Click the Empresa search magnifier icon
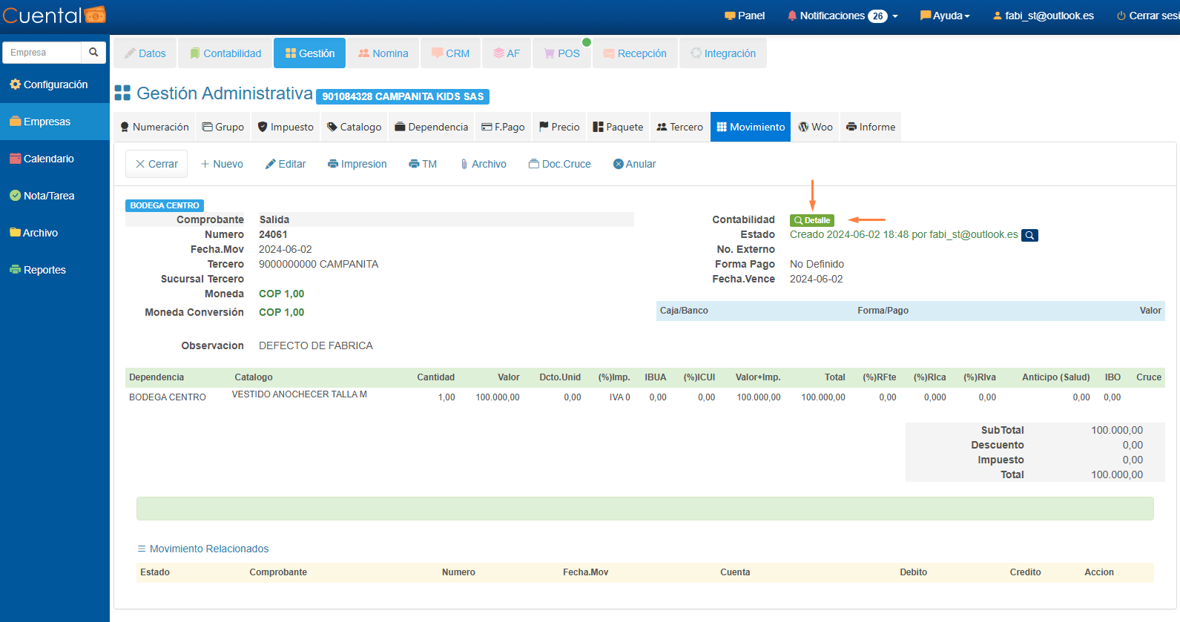 pyautogui.click(x=93, y=53)
